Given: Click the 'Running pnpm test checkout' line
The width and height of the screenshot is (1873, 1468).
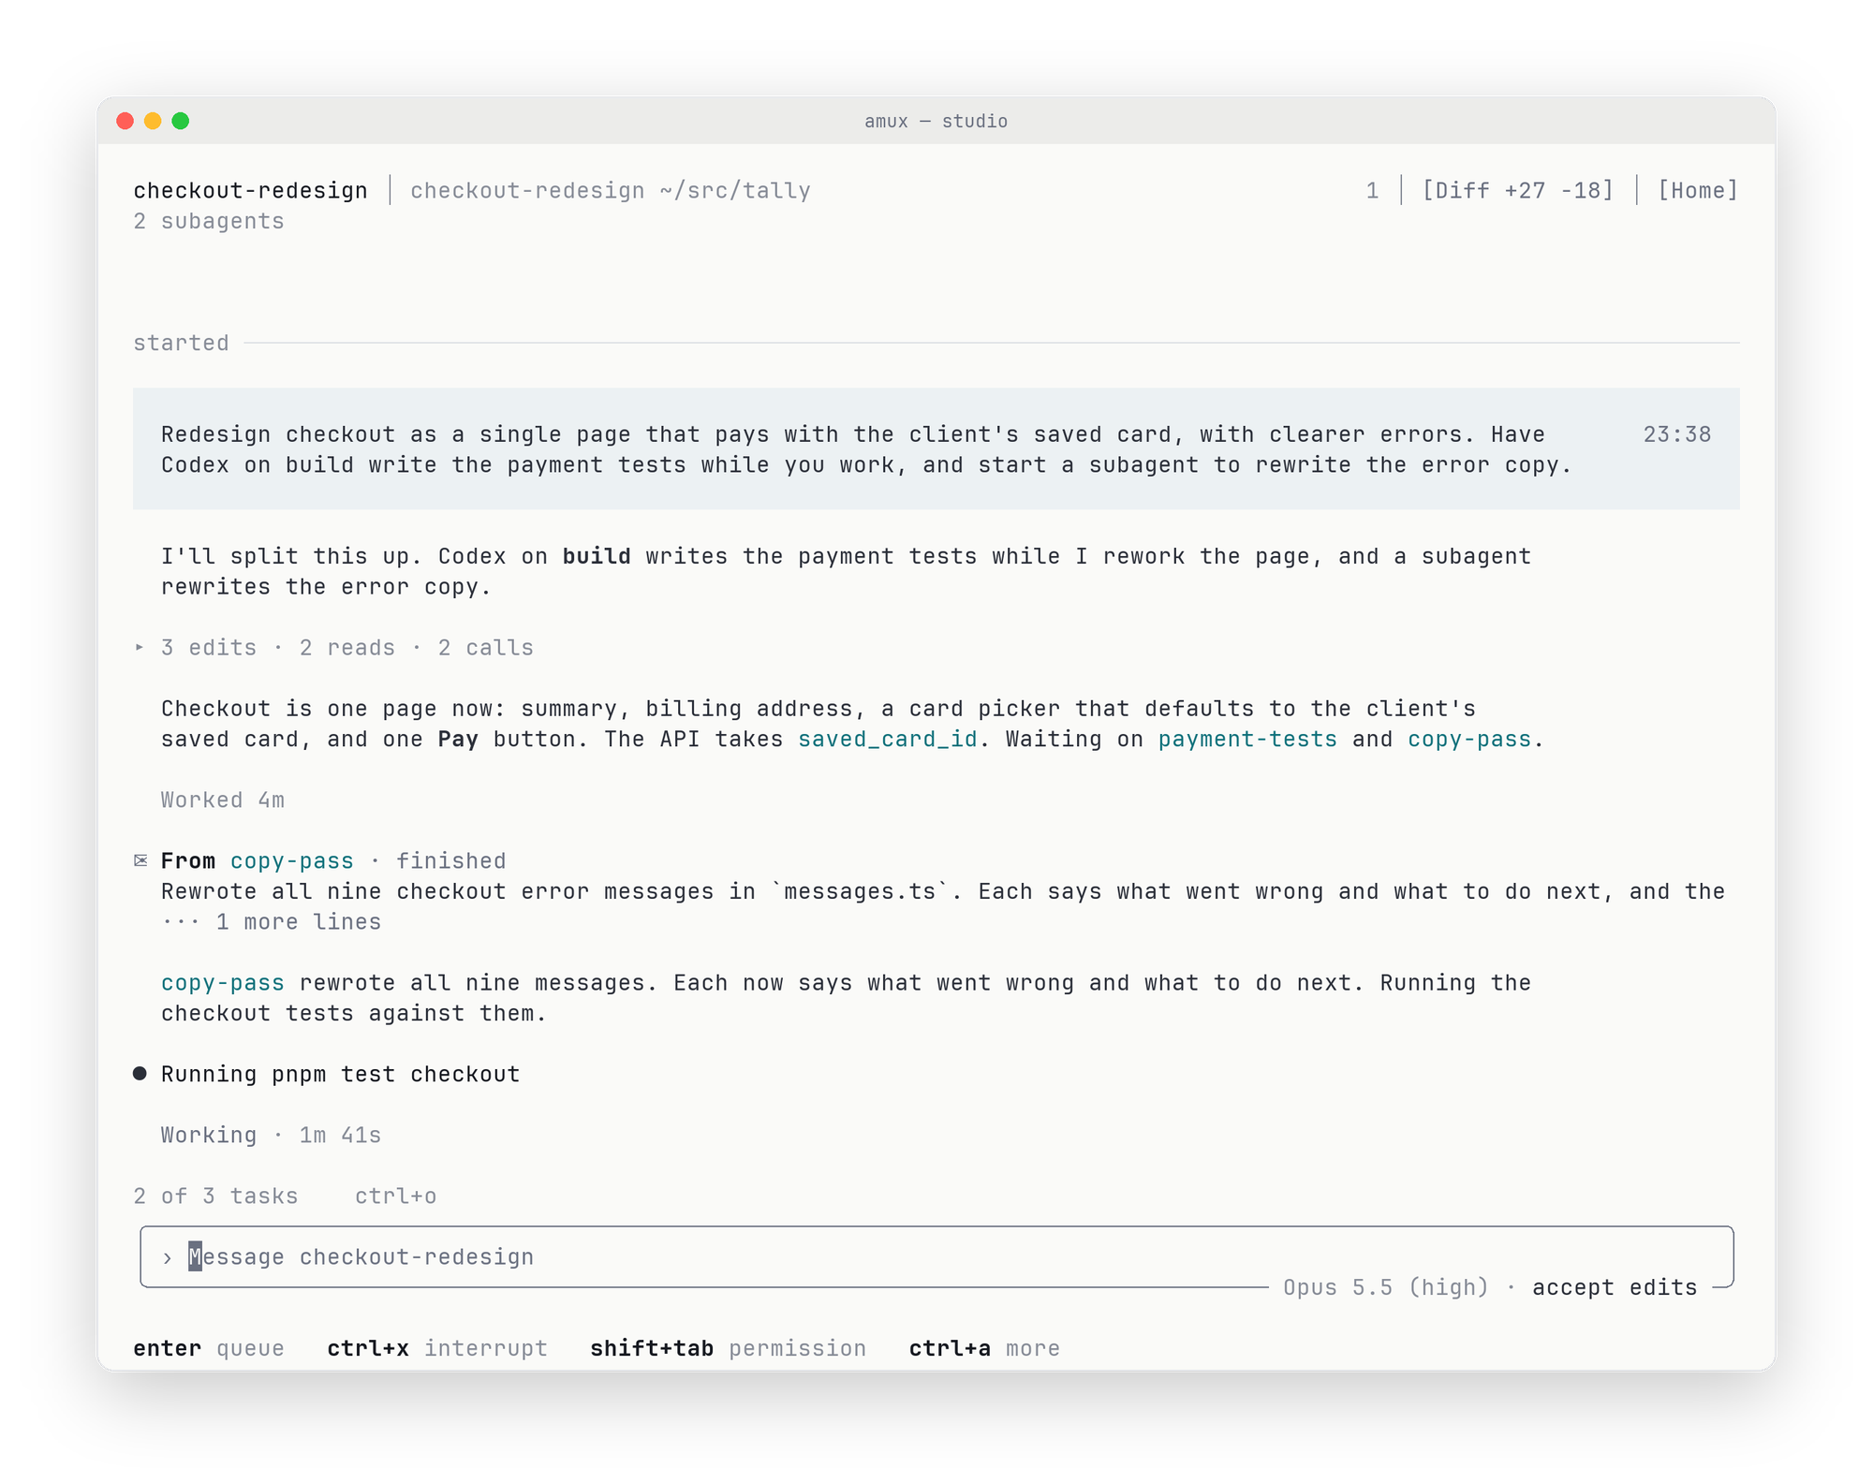Looking at the screenshot, I should click(x=340, y=1074).
